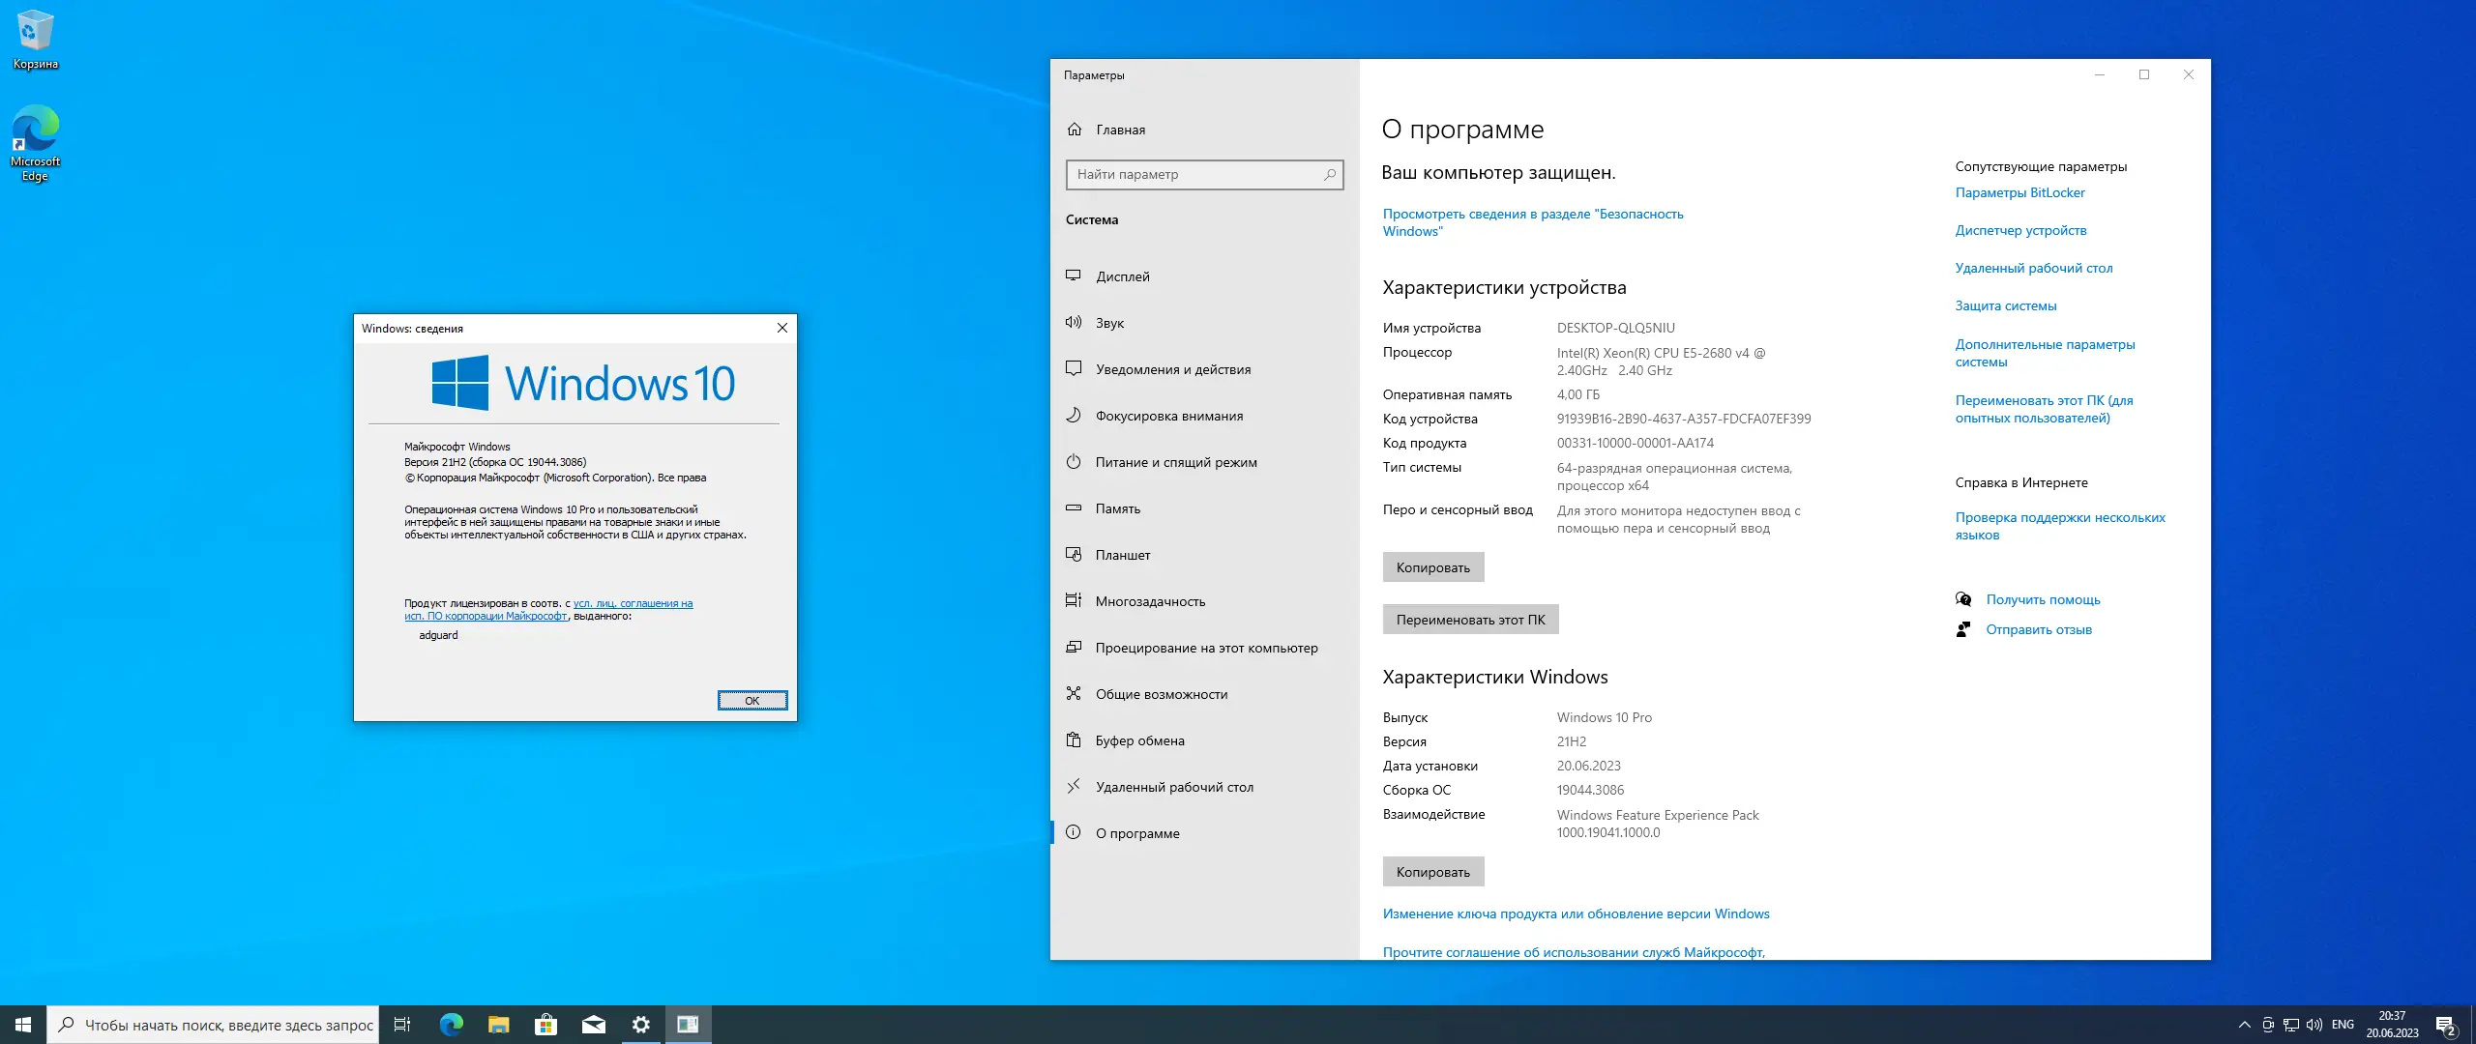The width and height of the screenshot is (2476, 1044).
Task: Expand hidden system tray icons chevron
Action: point(2244,1025)
